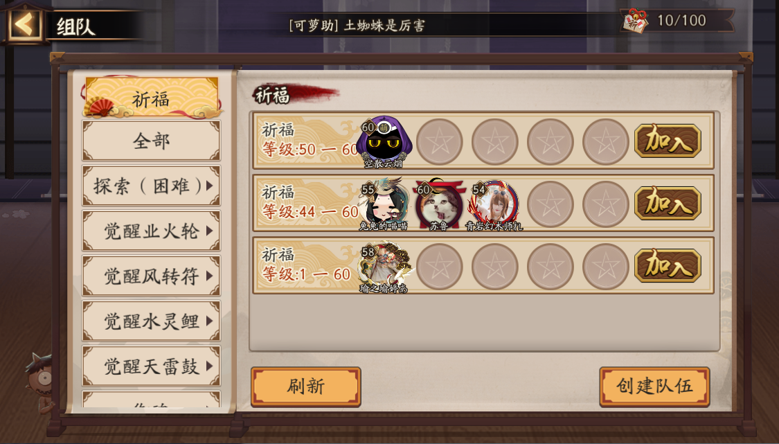The width and height of the screenshot is (779, 444).
Task: Tap the level 55 player avatar 兔兔的喵喵
Action: coord(384,204)
